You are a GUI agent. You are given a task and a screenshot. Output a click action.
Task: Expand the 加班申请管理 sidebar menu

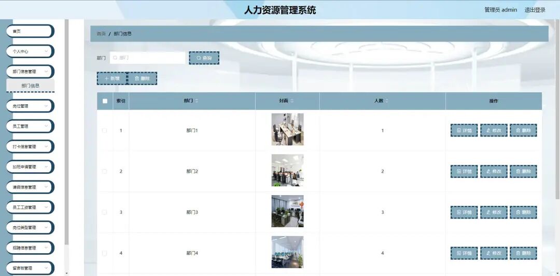(30, 167)
